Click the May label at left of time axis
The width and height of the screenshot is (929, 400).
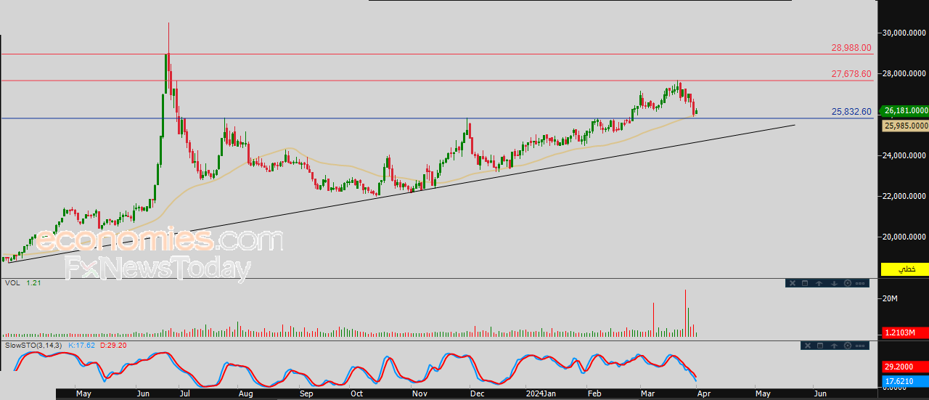(83, 393)
